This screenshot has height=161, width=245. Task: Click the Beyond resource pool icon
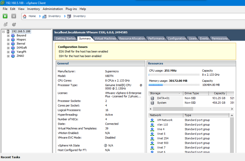pyautogui.click(x=13, y=36)
